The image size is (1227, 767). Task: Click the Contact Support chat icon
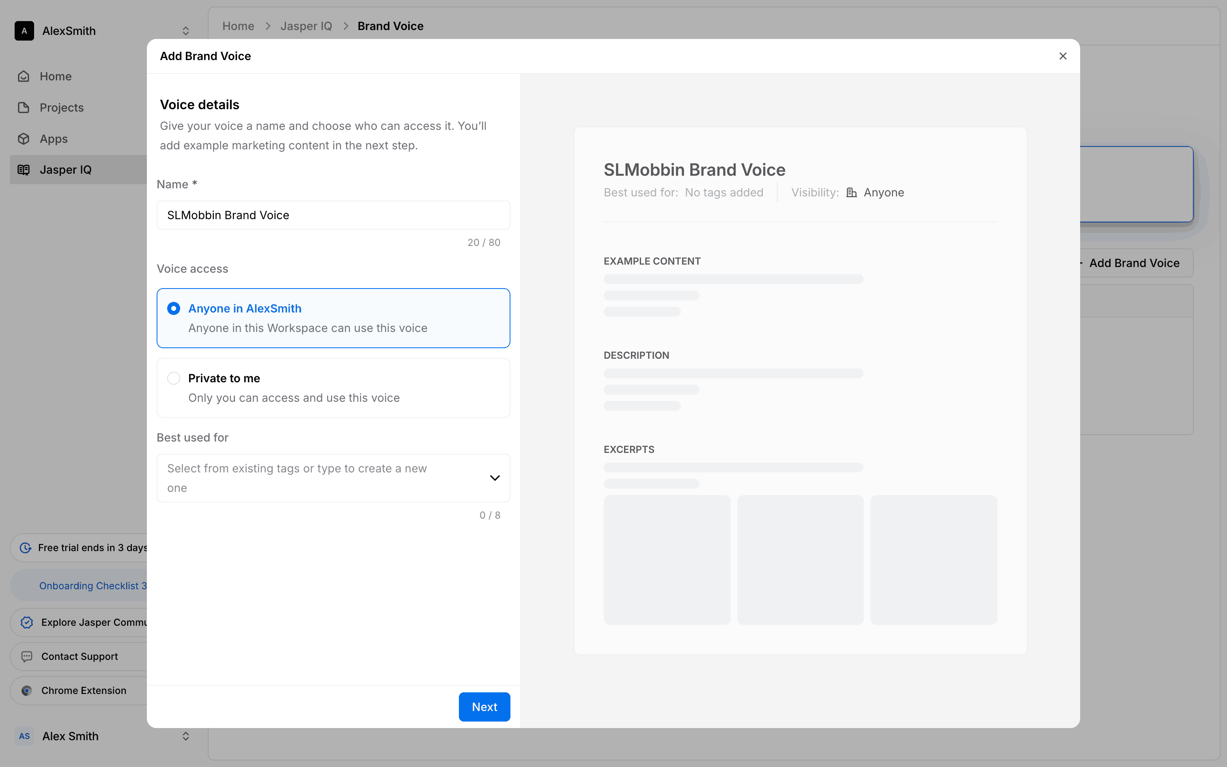(27, 657)
